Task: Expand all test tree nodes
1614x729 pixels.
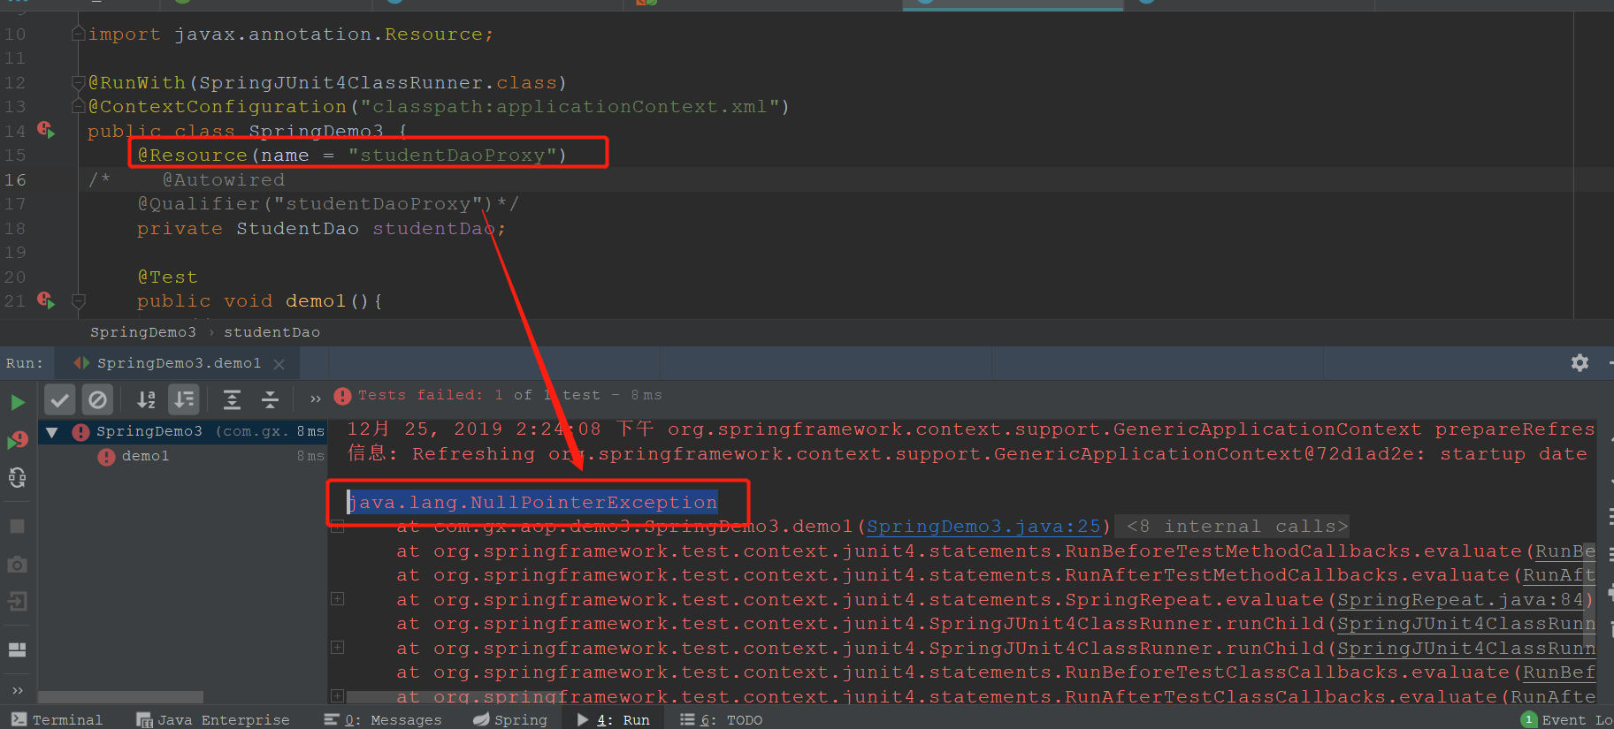Action: tap(232, 399)
